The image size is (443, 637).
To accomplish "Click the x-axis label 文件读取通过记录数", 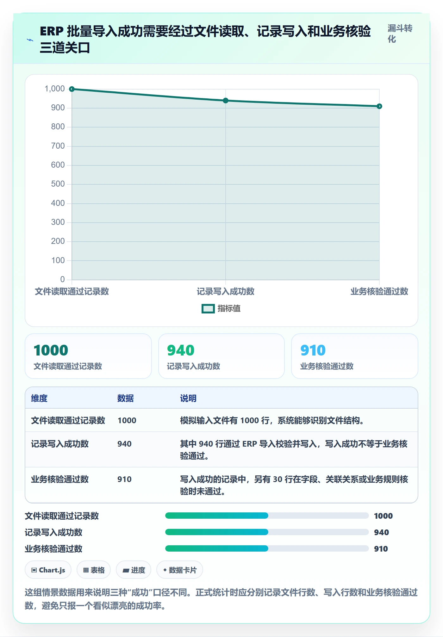I will [x=72, y=291].
